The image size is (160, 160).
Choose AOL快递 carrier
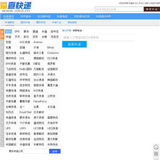25,42
